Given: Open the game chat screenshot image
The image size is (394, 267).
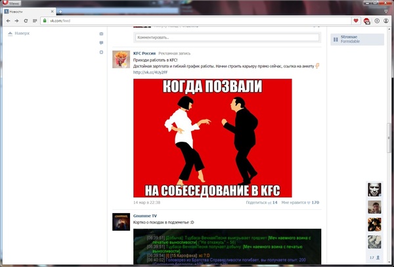Looking at the screenshot, I should pos(227,247).
